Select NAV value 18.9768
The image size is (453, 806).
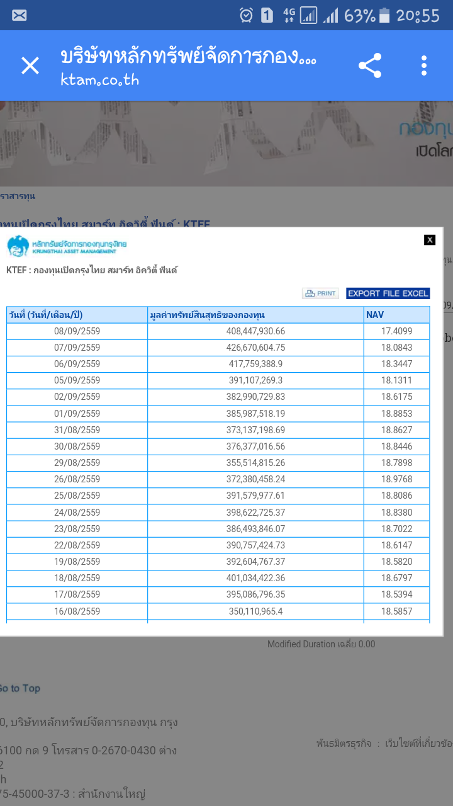pos(397,479)
